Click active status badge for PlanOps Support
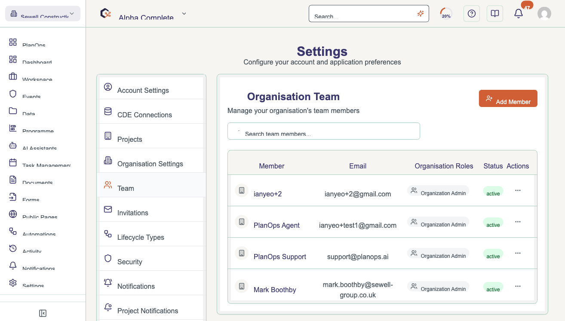Screen dimensions: 565x321 [493, 254]
